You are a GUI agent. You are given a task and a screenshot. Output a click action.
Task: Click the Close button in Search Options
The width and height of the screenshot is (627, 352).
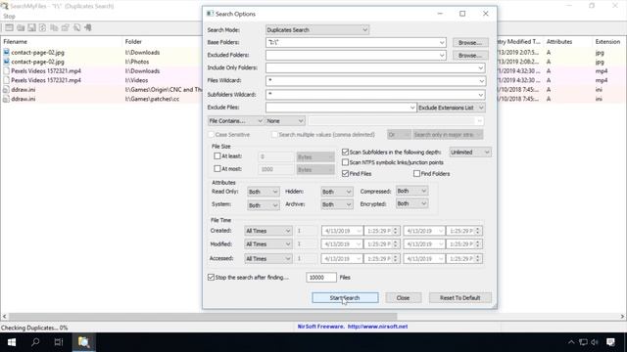[x=403, y=297]
